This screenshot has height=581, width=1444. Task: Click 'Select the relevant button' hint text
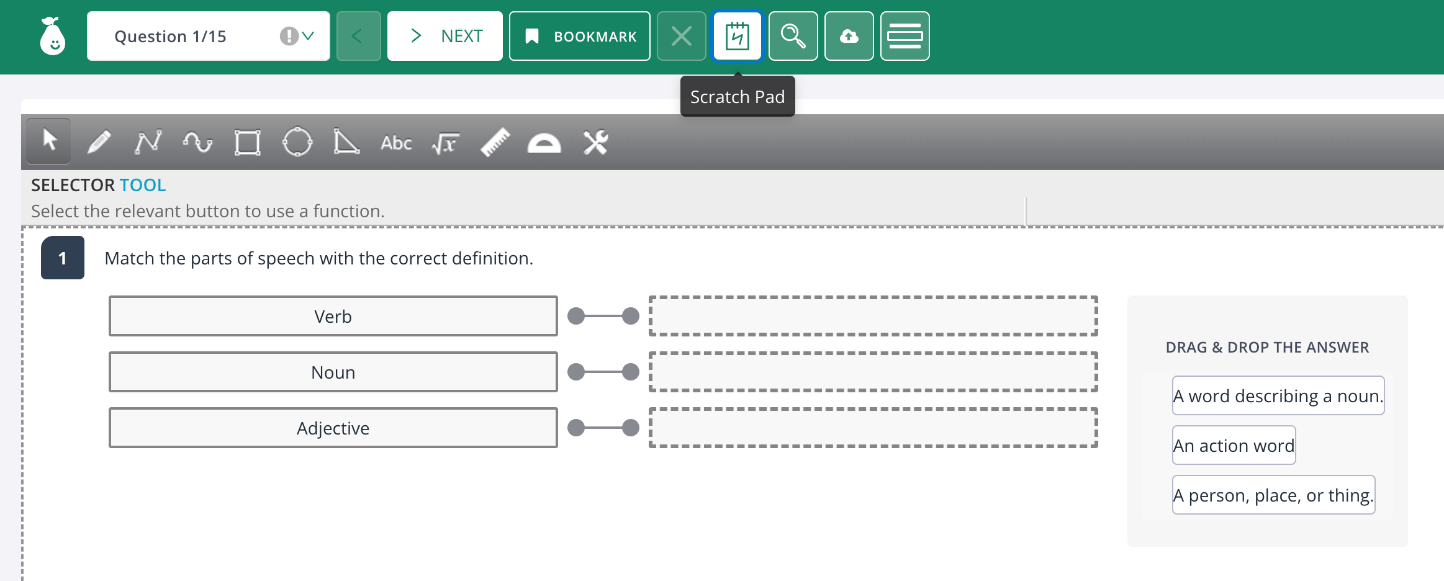208,211
